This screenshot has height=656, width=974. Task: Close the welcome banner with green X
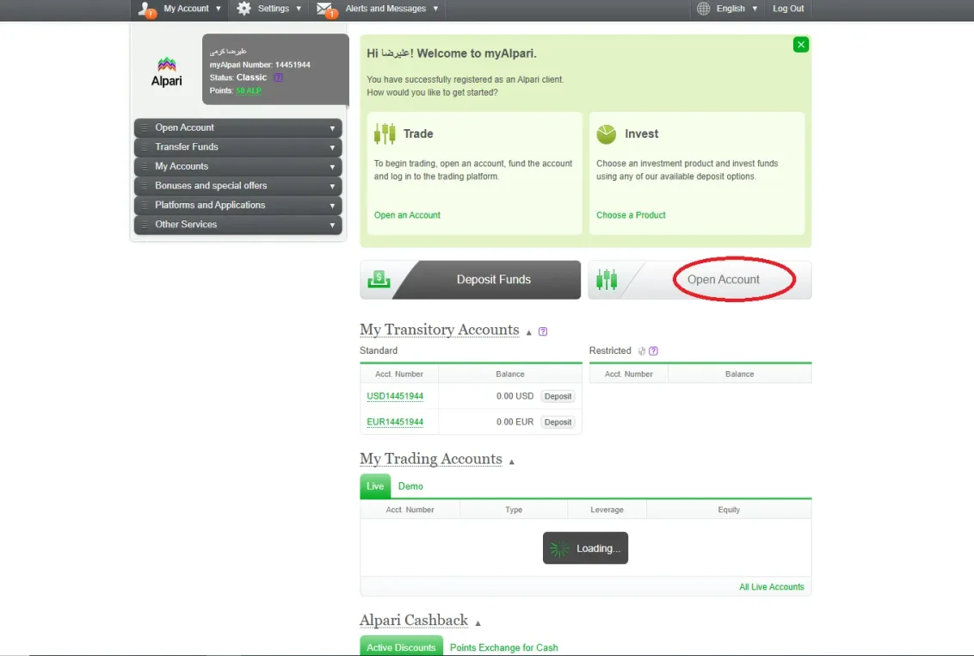click(x=801, y=45)
